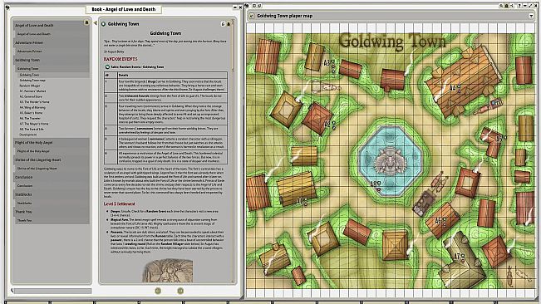This screenshot has height=304, width=541.
Task: Collapse the book index with the arrow
Action: [95, 23]
